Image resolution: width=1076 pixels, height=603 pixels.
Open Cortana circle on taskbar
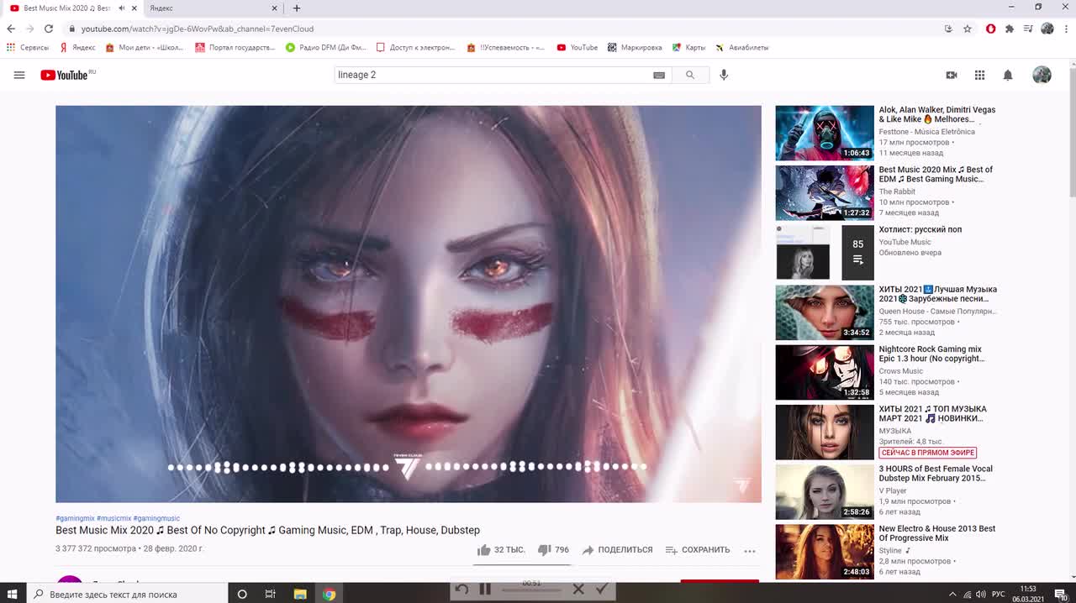[x=242, y=594]
